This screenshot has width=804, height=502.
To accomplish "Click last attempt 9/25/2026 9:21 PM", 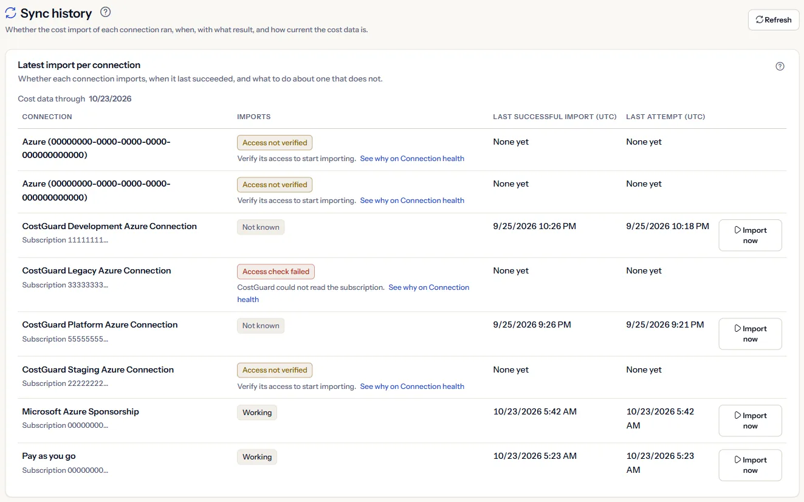I will (x=665, y=325).
